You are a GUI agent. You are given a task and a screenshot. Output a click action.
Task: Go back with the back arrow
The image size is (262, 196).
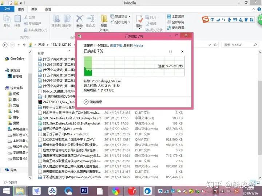click(5, 45)
